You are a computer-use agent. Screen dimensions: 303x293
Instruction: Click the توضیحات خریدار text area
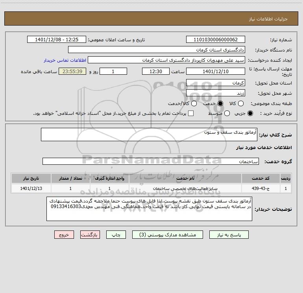point(149,209)
